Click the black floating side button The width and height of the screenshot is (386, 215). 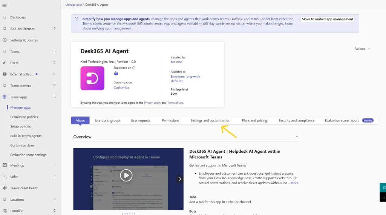click(383, 197)
